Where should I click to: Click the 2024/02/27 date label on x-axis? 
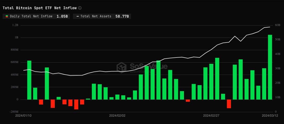click(211, 115)
